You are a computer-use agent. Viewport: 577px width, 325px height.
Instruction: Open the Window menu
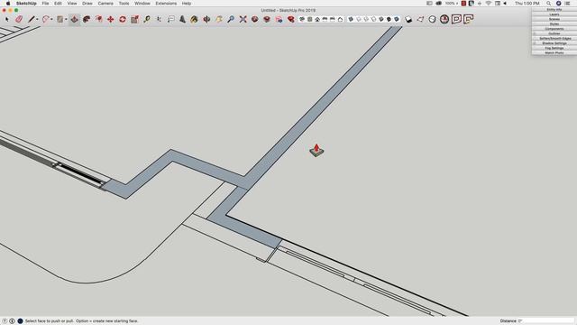point(142,4)
